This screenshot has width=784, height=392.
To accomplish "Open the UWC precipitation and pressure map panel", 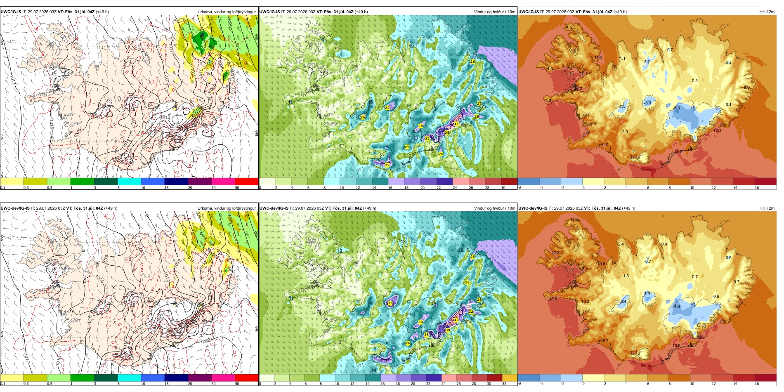I will coord(129,97).
